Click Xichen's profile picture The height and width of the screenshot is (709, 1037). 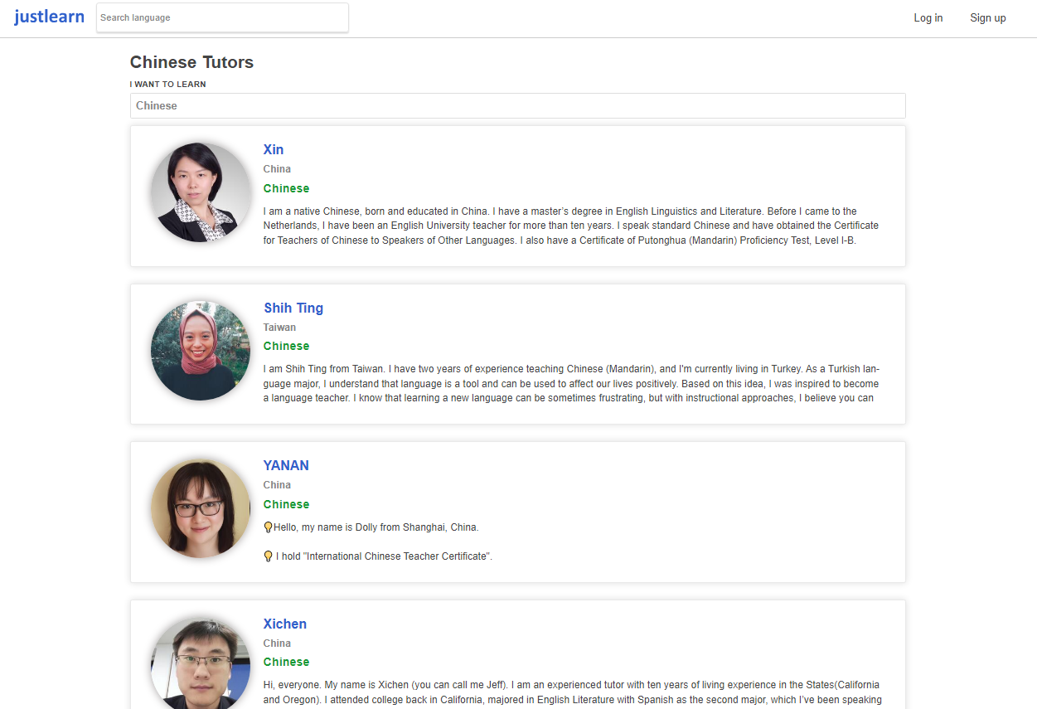pyautogui.click(x=201, y=663)
